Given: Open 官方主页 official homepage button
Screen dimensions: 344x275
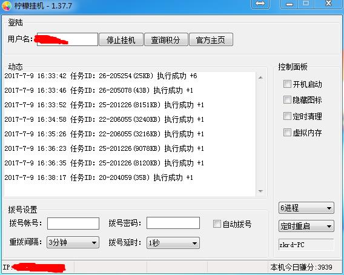Looking at the screenshot, I should [x=211, y=39].
